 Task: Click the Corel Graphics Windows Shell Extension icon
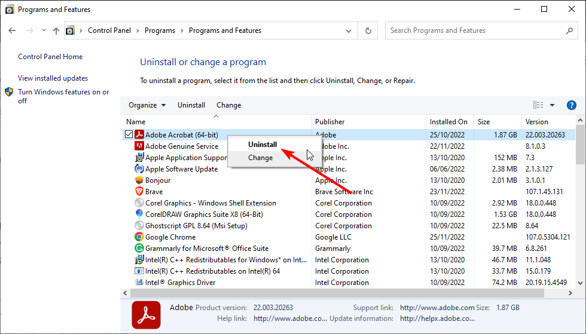(139, 203)
